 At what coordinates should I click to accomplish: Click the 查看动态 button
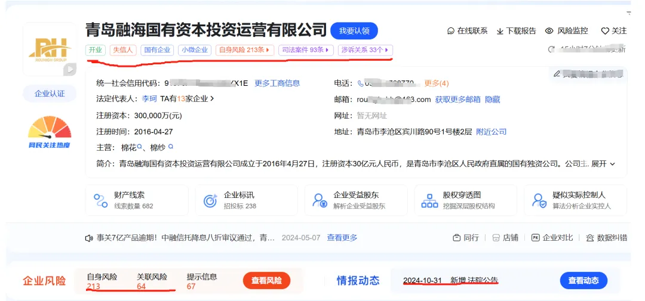click(x=583, y=281)
